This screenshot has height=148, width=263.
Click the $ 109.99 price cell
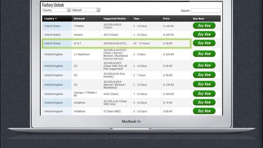pyautogui.click(x=176, y=35)
